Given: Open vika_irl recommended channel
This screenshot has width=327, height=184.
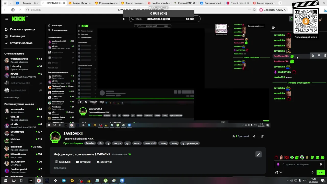Looking at the screenshot, I should [x=23, y=118].
